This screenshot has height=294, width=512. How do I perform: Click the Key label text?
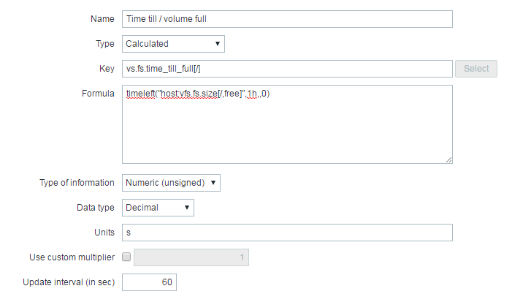click(x=107, y=69)
